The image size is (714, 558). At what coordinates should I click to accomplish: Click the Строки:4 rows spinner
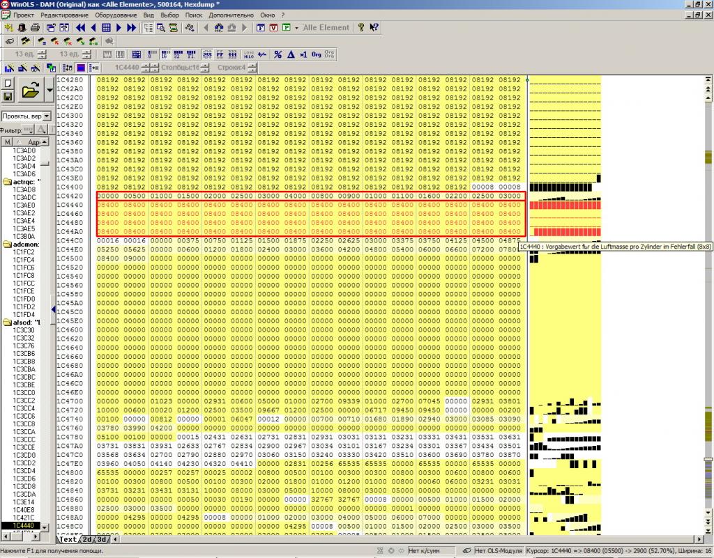point(252,68)
